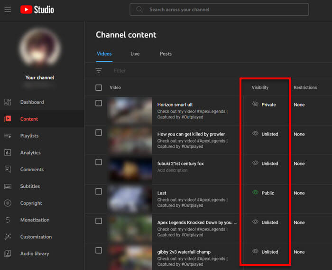
Task: Click the Comments sidebar icon
Action: (x=8, y=170)
